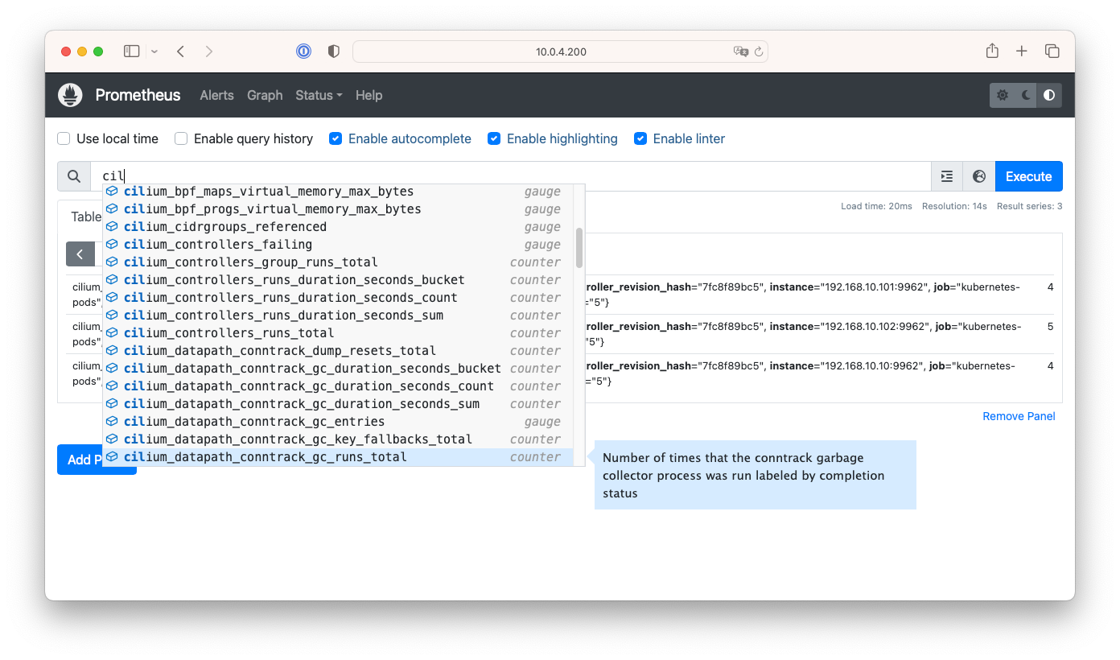Image resolution: width=1120 pixels, height=660 pixels.
Task: Open the Help page
Action: point(369,95)
